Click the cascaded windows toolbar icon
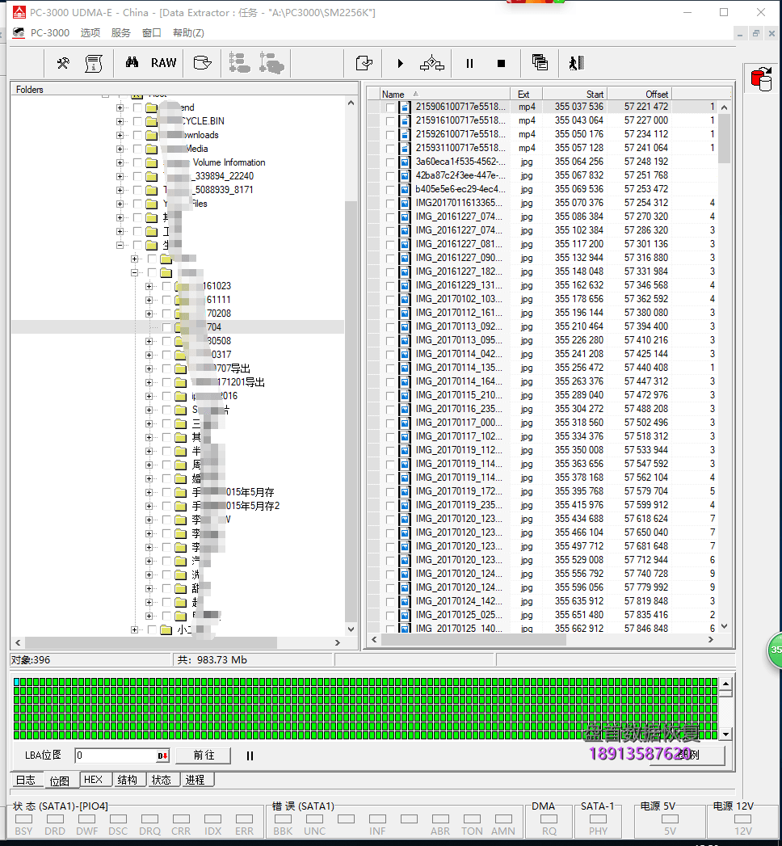782x846 pixels. click(x=540, y=62)
